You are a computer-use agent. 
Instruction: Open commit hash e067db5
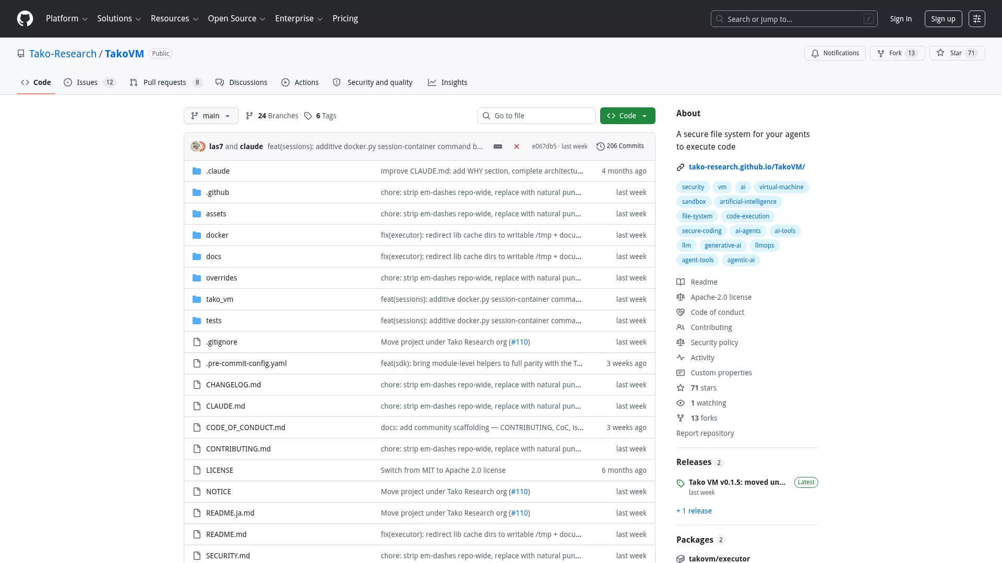[544, 146]
